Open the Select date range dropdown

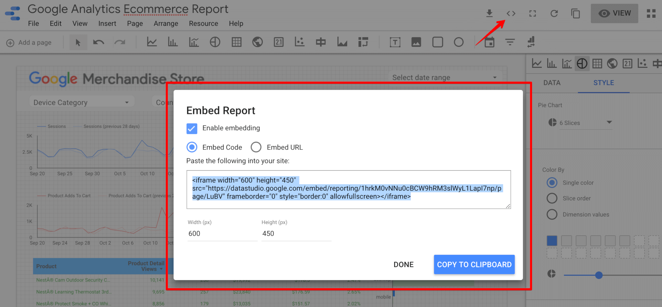point(444,77)
